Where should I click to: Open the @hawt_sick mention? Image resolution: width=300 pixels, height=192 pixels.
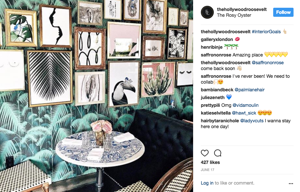244,113
